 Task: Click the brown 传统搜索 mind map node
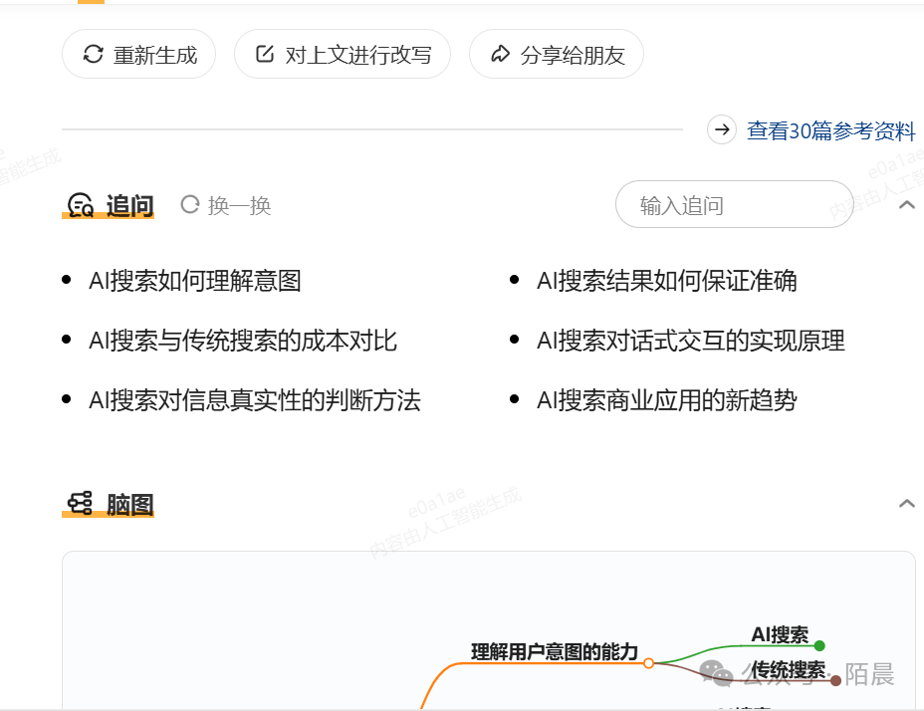(788, 670)
